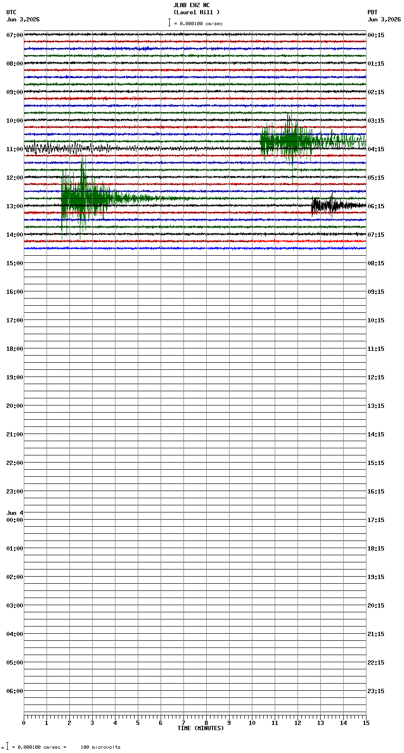This screenshot has width=404, height=753.
Task: Click the 14:00 UTC time label
Action: click(15, 235)
